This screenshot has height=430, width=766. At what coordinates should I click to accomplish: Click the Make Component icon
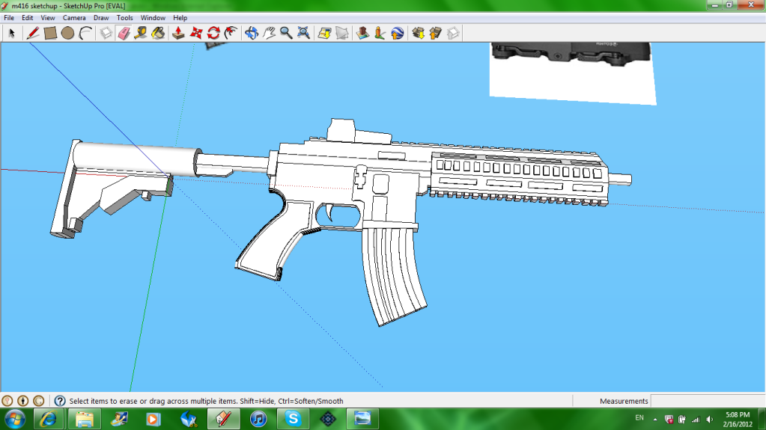[106, 33]
